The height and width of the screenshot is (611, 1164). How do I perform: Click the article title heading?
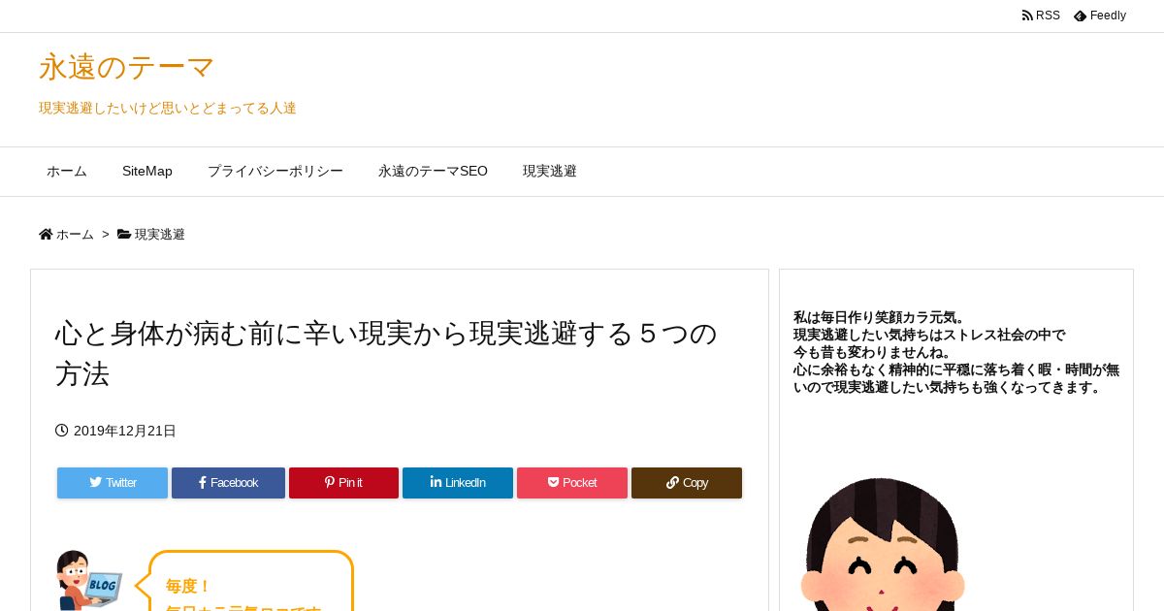point(386,353)
